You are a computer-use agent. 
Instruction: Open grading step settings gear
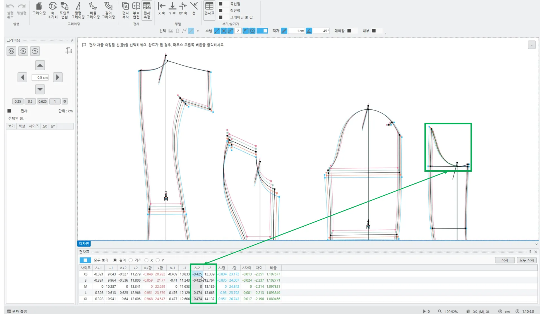(x=65, y=101)
